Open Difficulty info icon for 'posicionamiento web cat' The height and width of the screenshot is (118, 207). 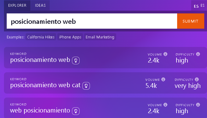pos(197,80)
